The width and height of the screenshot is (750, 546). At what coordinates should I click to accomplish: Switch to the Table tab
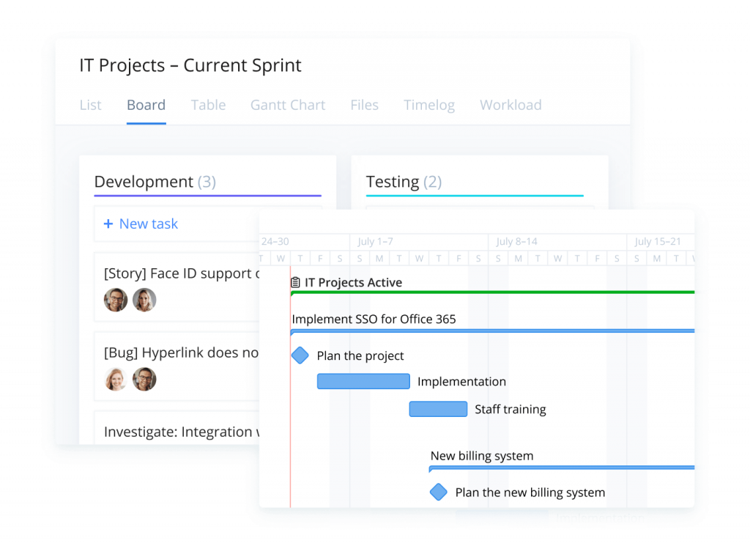(208, 105)
